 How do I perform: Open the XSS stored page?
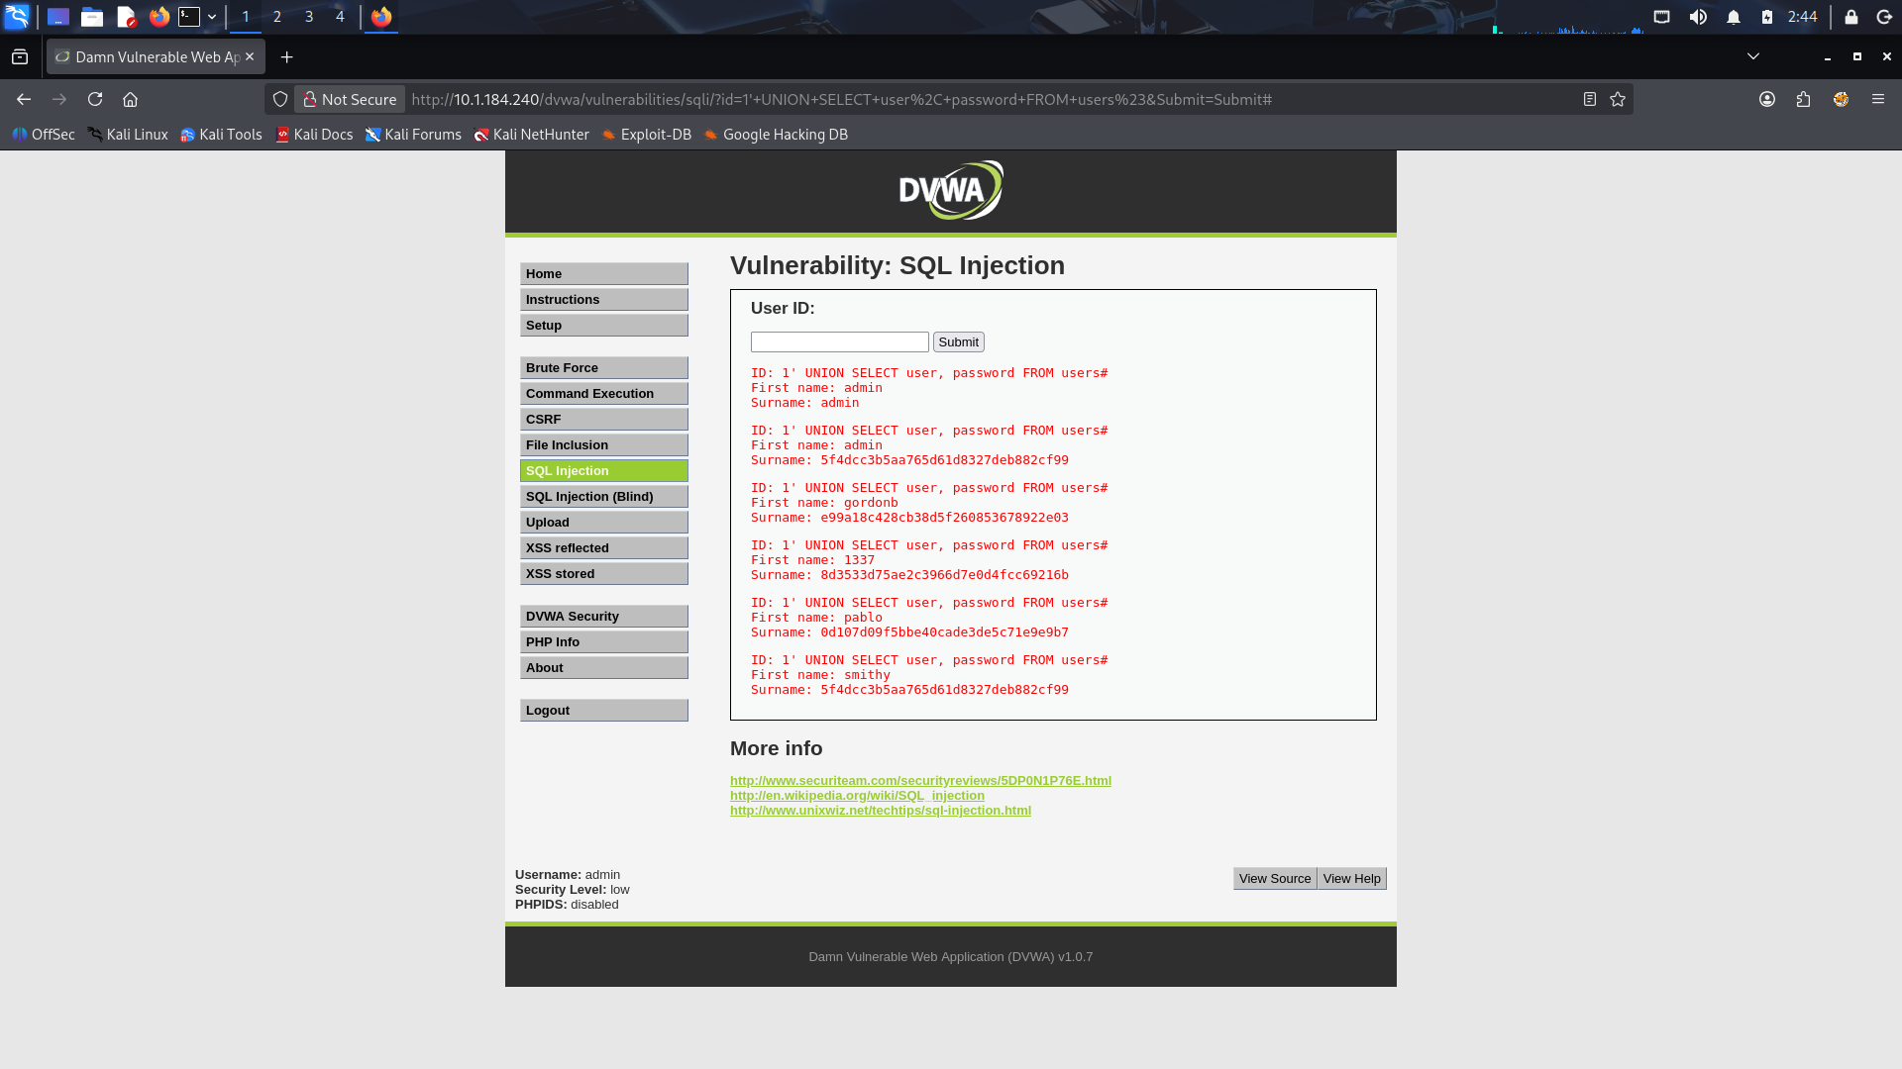604,574
